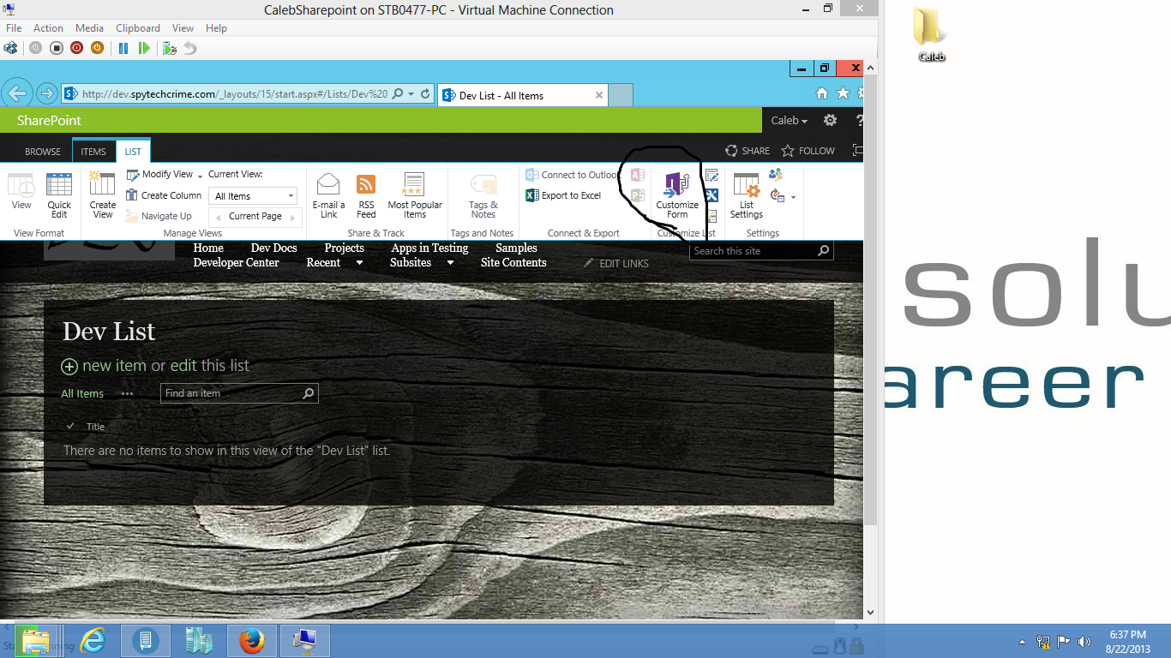Click the Create View ribbon button
The height and width of the screenshot is (658, 1171).
tap(103, 195)
